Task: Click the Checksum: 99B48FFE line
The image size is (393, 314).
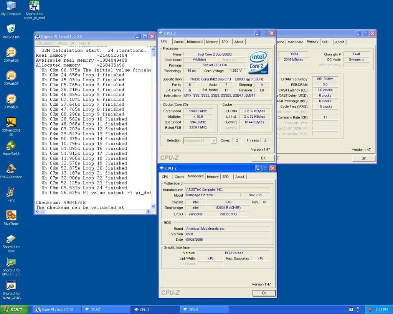Action: [x=61, y=202]
